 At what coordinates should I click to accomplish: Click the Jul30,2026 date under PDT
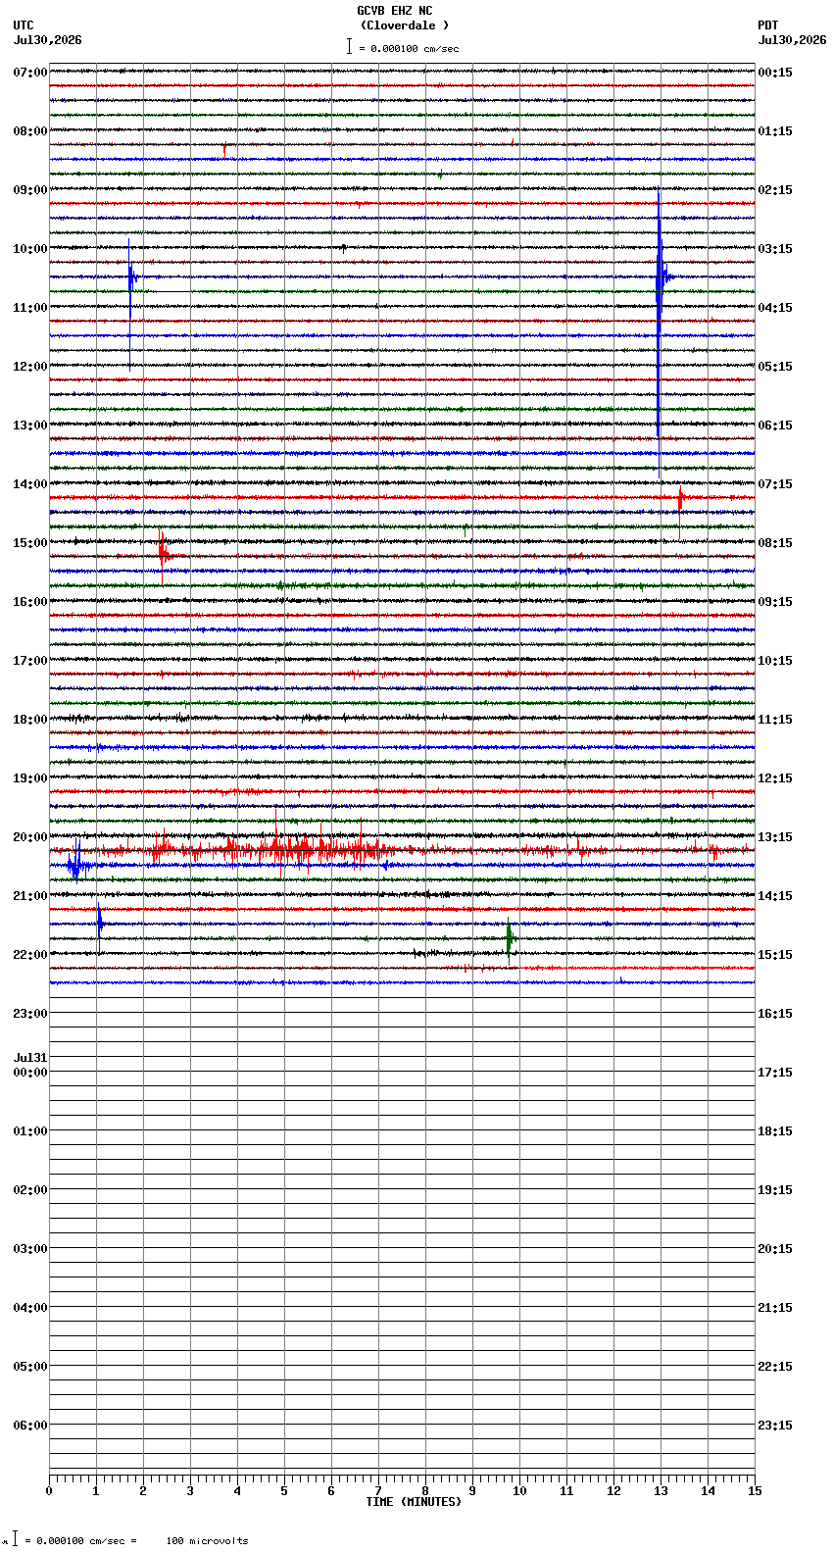click(x=792, y=40)
